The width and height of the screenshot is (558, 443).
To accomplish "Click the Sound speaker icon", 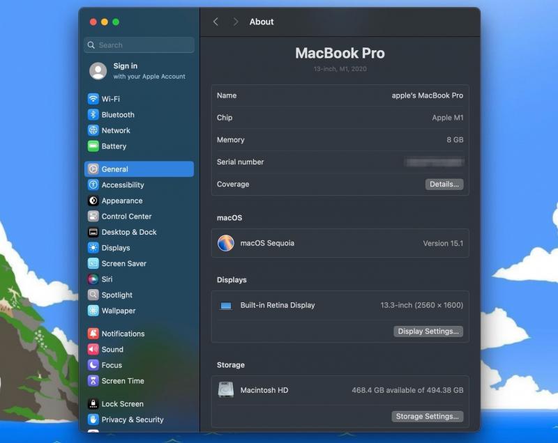I will point(93,349).
